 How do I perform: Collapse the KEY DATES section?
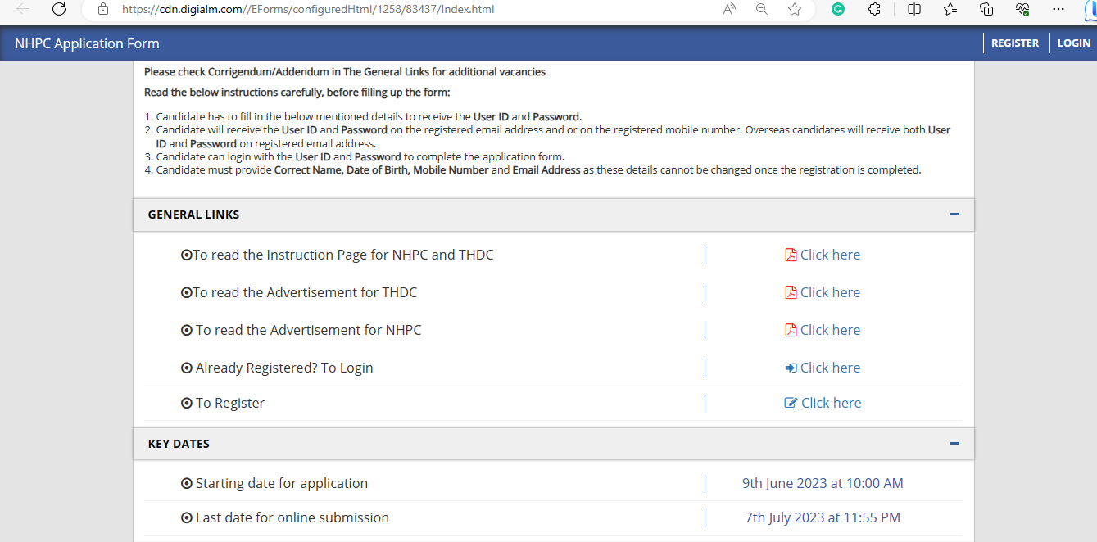coord(954,444)
